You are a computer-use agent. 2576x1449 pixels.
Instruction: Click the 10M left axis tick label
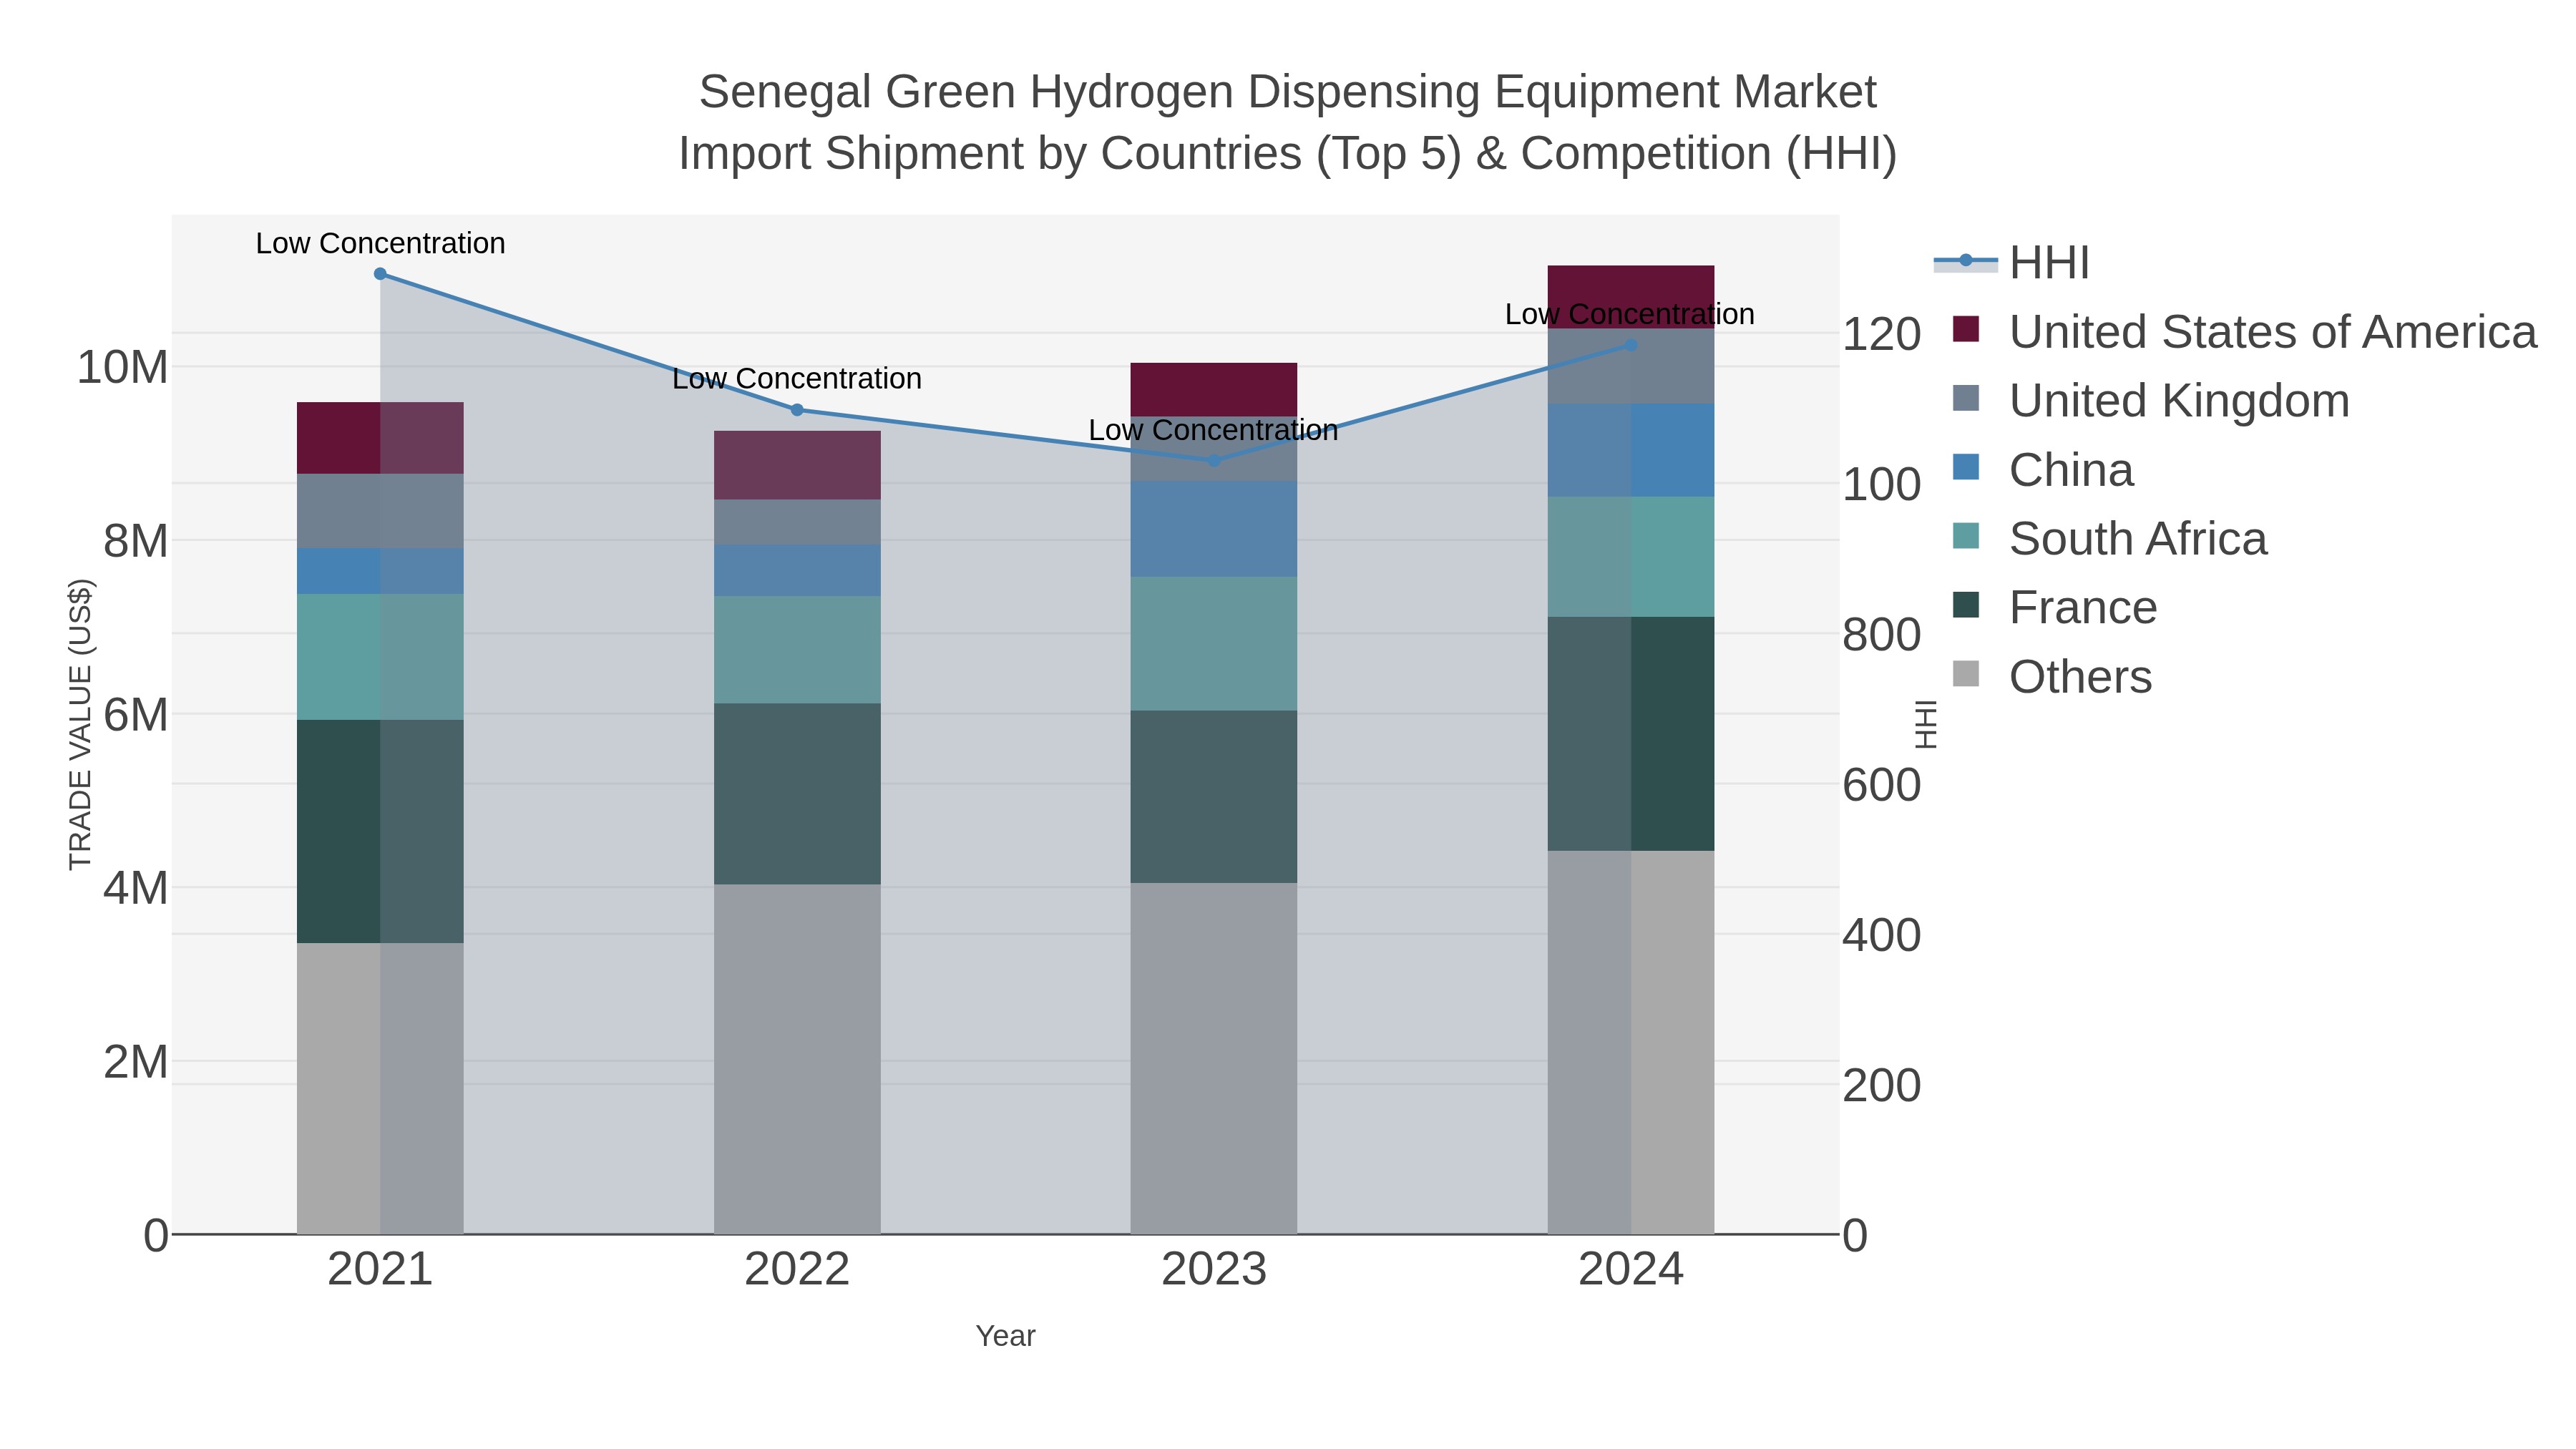(122, 367)
